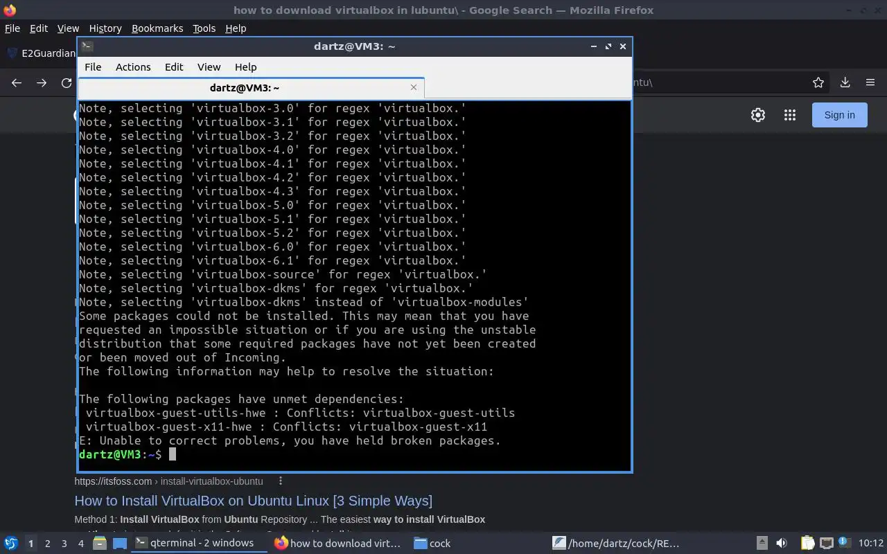887x554 pixels.
Task: Open Firefox File menu
Action: 12,28
